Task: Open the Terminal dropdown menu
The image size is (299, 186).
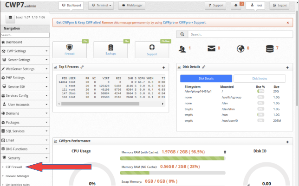Action: [x=101, y=5]
